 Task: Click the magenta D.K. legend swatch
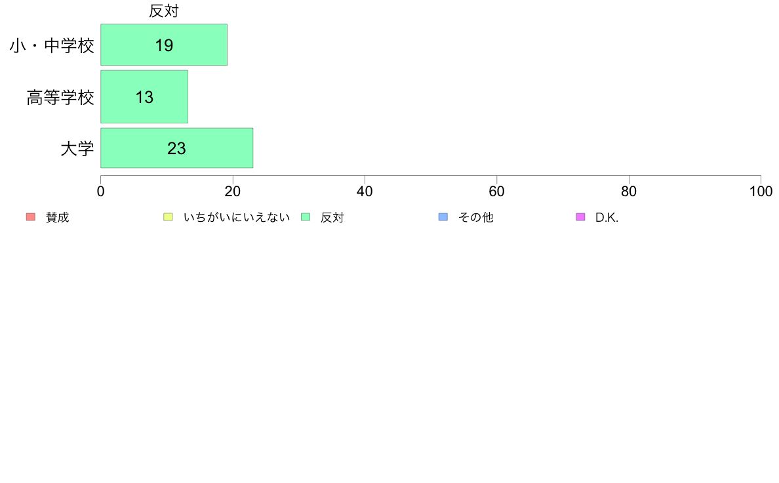[580, 217]
